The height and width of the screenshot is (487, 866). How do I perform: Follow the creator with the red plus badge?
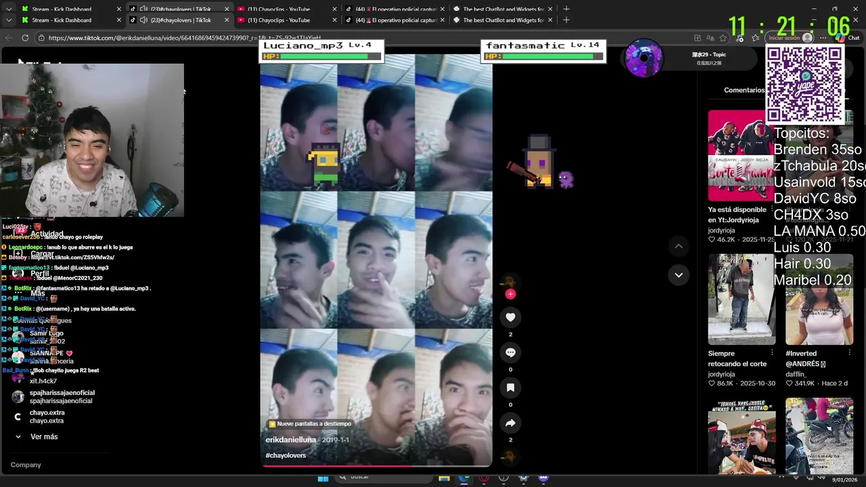(510, 294)
